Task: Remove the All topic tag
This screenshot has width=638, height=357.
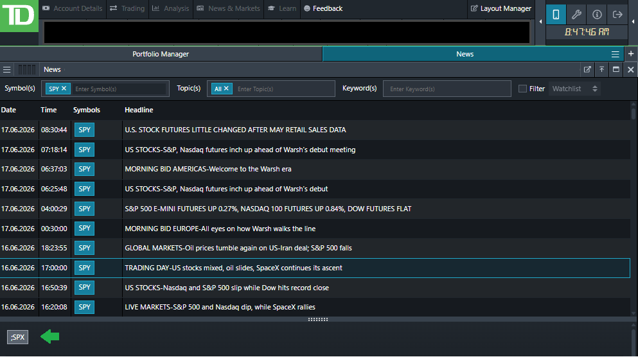Action: 226,88
